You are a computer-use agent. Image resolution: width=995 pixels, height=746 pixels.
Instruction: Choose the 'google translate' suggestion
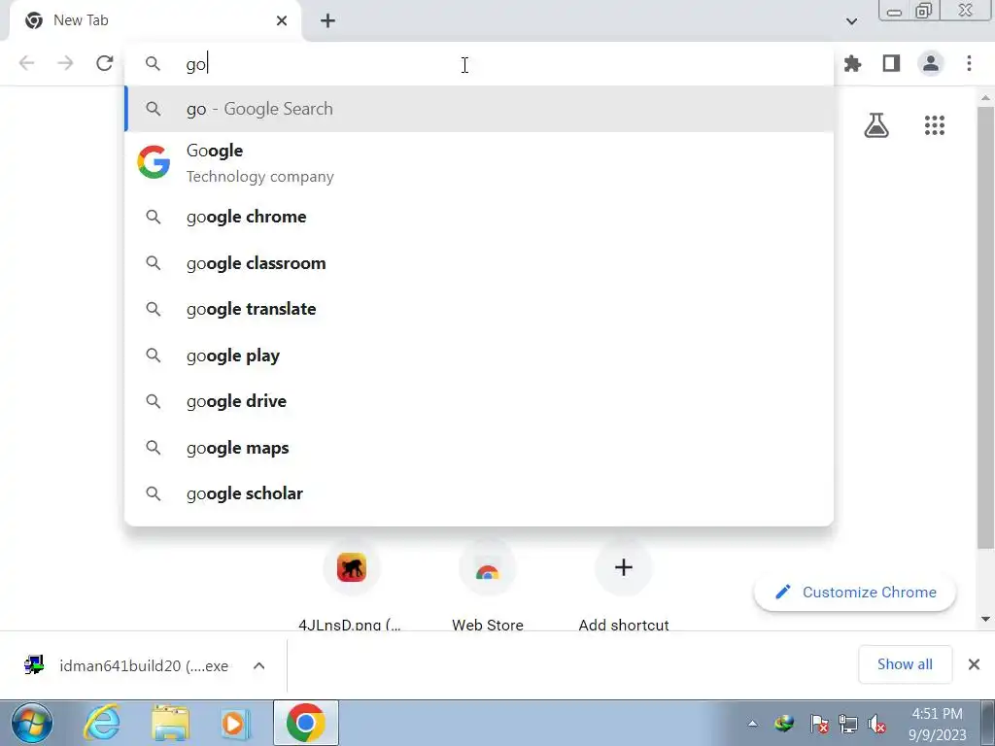click(480, 309)
